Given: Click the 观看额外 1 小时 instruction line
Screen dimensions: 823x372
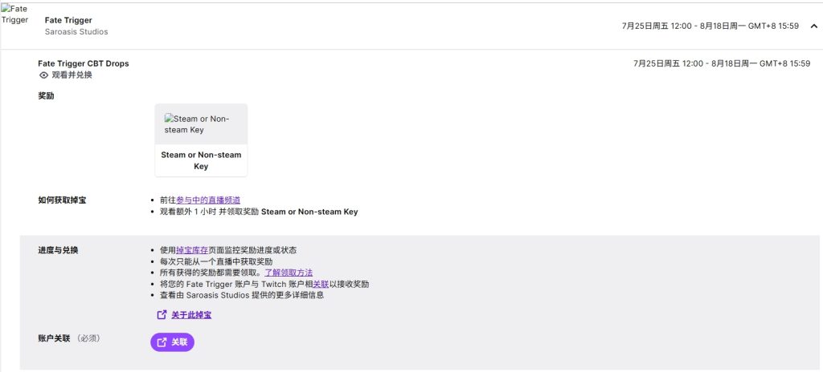Looking at the screenshot, I should pyautogui.click(x=259, y=212).
